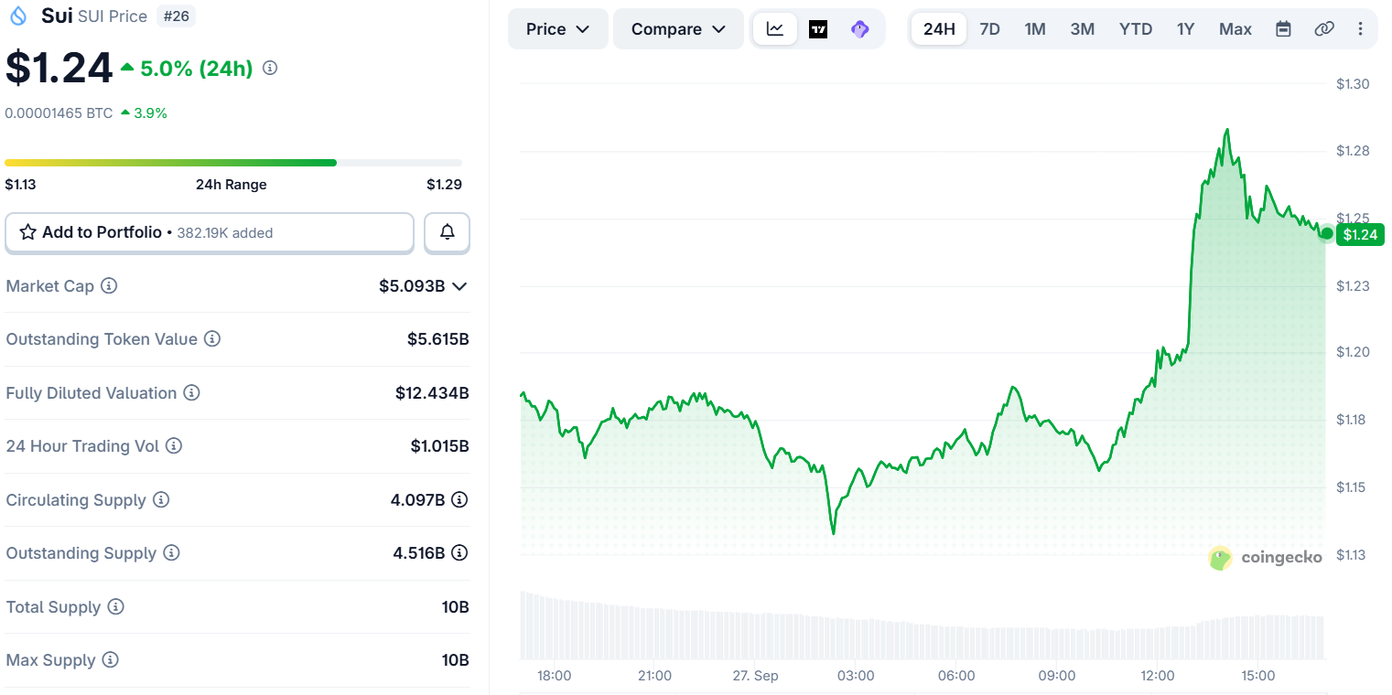
Task: Click the Sui coin name heading
Action: coord(57,16)
